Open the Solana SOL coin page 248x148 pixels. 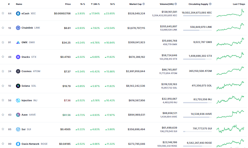[x=29, y=86]
